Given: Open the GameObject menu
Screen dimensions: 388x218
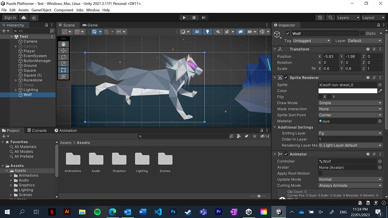Looking at the screenshot, I should click(41, 10).
